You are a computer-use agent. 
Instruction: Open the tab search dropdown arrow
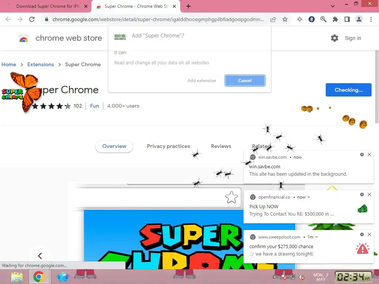tap(333, 6)
